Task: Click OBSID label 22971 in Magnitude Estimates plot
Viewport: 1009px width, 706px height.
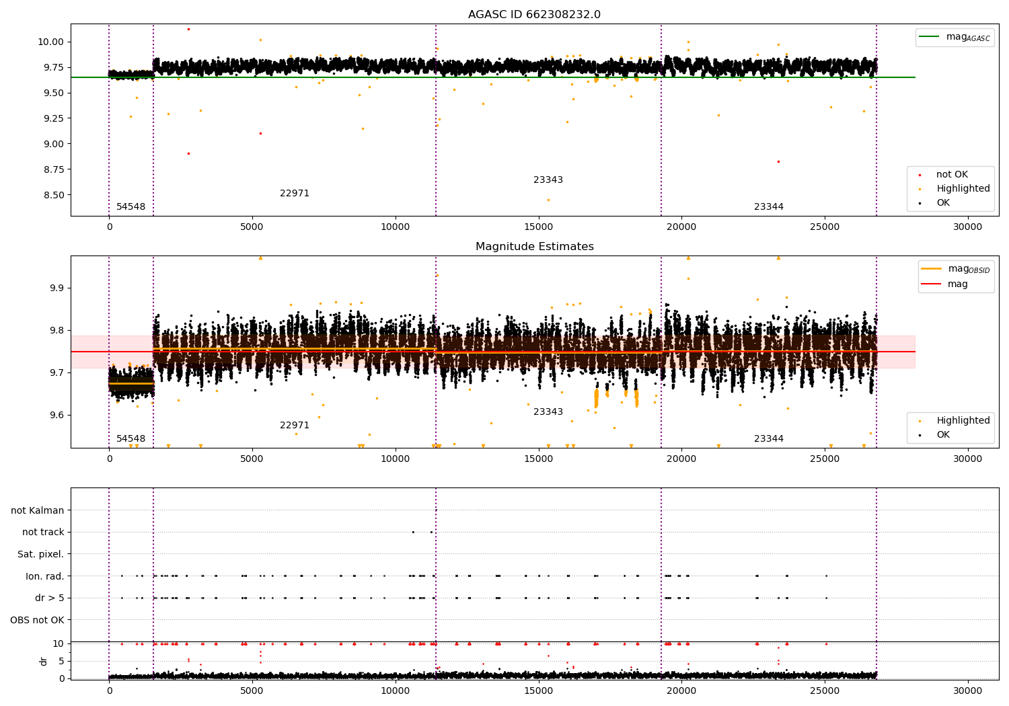Action: pyautogui.click(x=295, y=426)
